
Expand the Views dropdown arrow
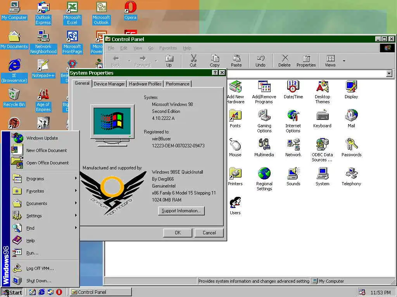click(344, 61)
